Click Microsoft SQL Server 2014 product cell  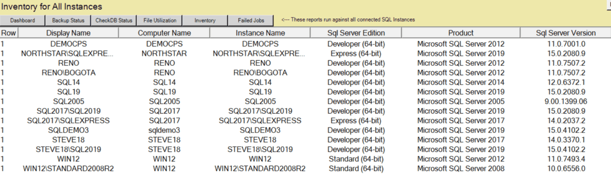click(x=461, y=83)
